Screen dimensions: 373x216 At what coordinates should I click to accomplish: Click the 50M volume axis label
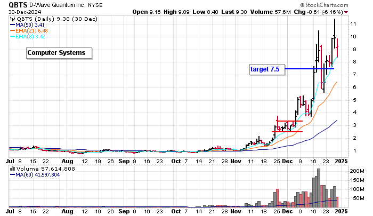click(358, 198)
